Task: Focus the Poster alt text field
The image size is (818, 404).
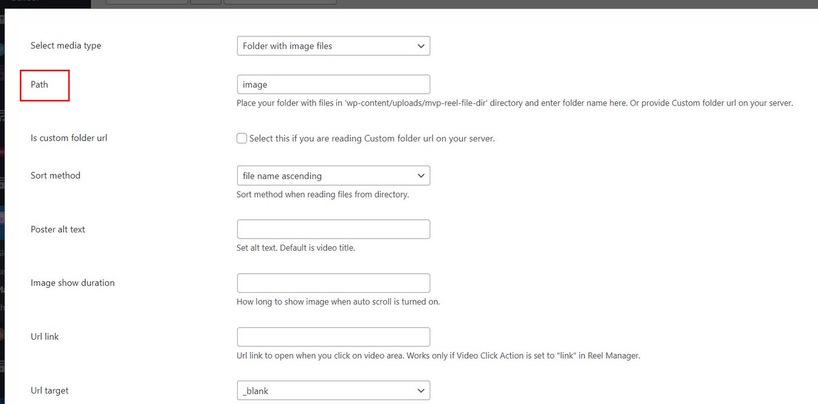Action: click(333, 229)
